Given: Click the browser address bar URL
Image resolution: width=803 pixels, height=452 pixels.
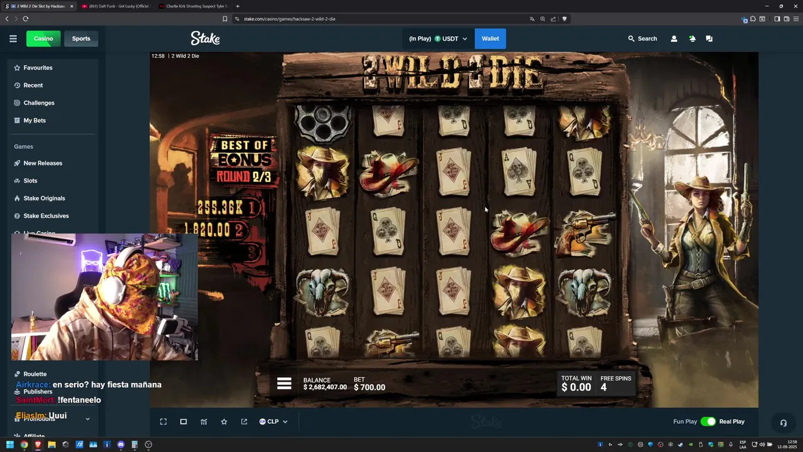Looking at the screenshot, I should (289, 19).
